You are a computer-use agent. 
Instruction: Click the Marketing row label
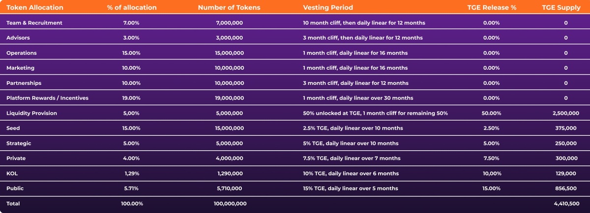click(x=20, y=68)
